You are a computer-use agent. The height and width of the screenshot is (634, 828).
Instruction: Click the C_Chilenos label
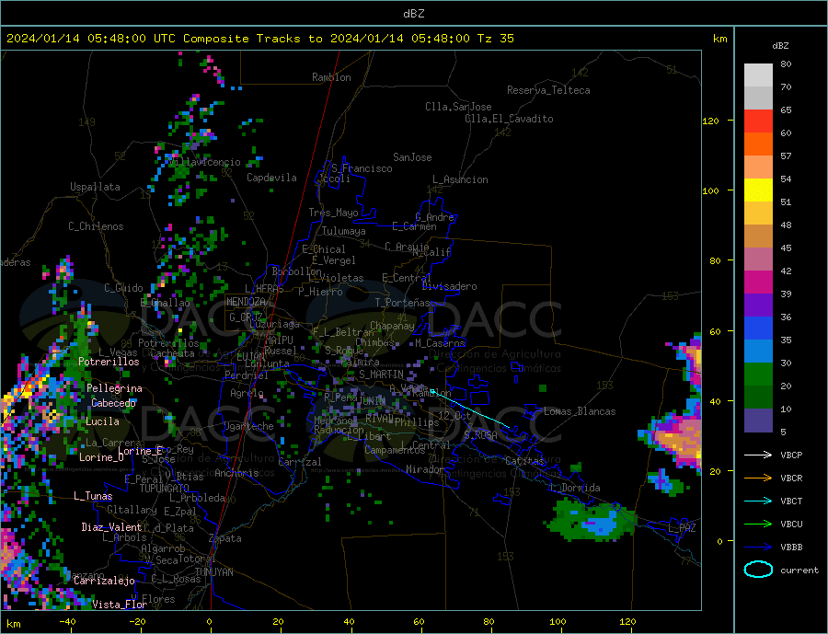click(x=96, y=226)
